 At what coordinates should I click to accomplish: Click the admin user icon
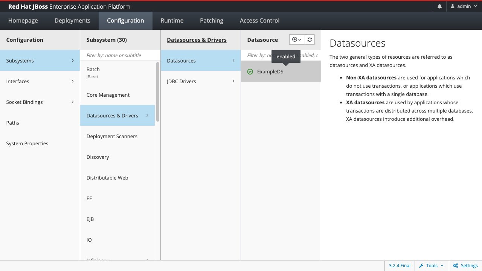pos(453,6)
